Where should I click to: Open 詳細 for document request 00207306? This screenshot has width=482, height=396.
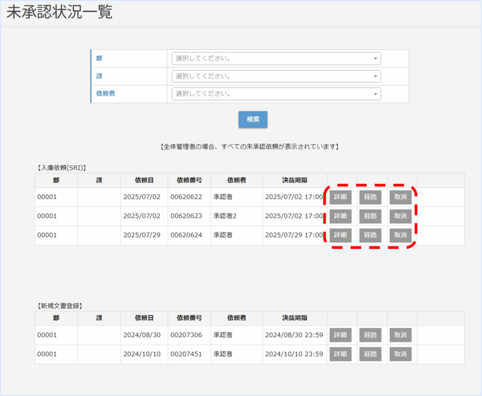point(340,335)
